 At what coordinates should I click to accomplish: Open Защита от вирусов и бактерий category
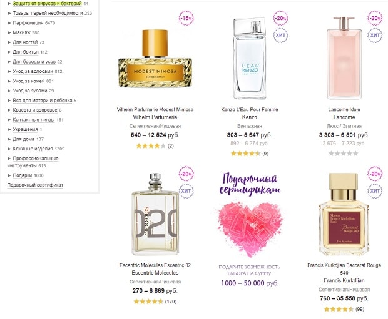click(x=47, y=4)
